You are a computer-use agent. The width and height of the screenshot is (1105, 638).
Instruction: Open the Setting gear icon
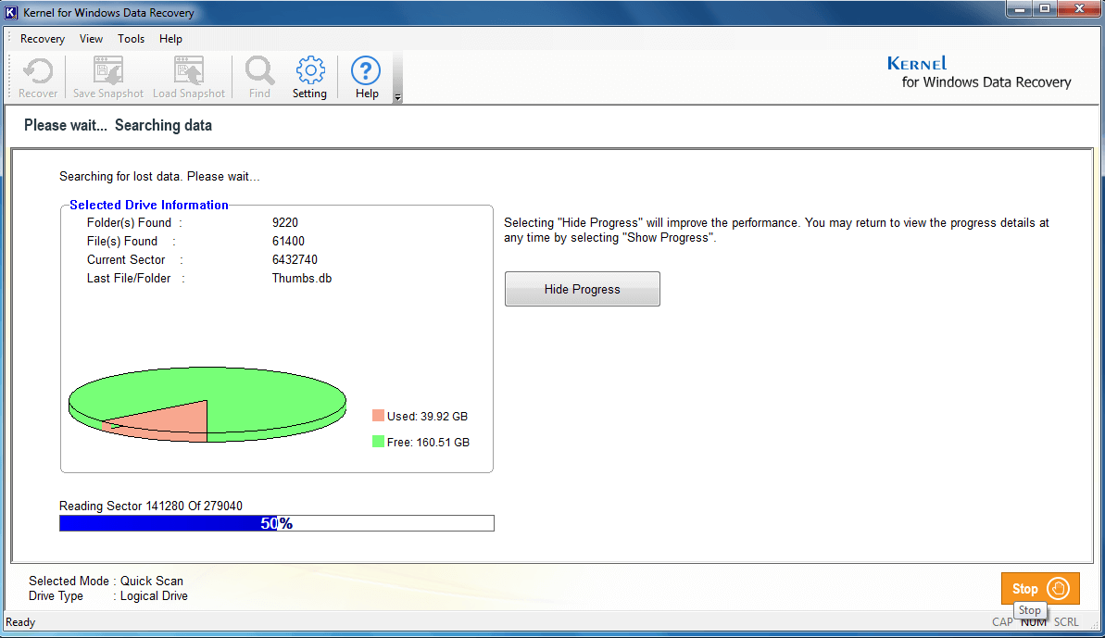[309, 78]
